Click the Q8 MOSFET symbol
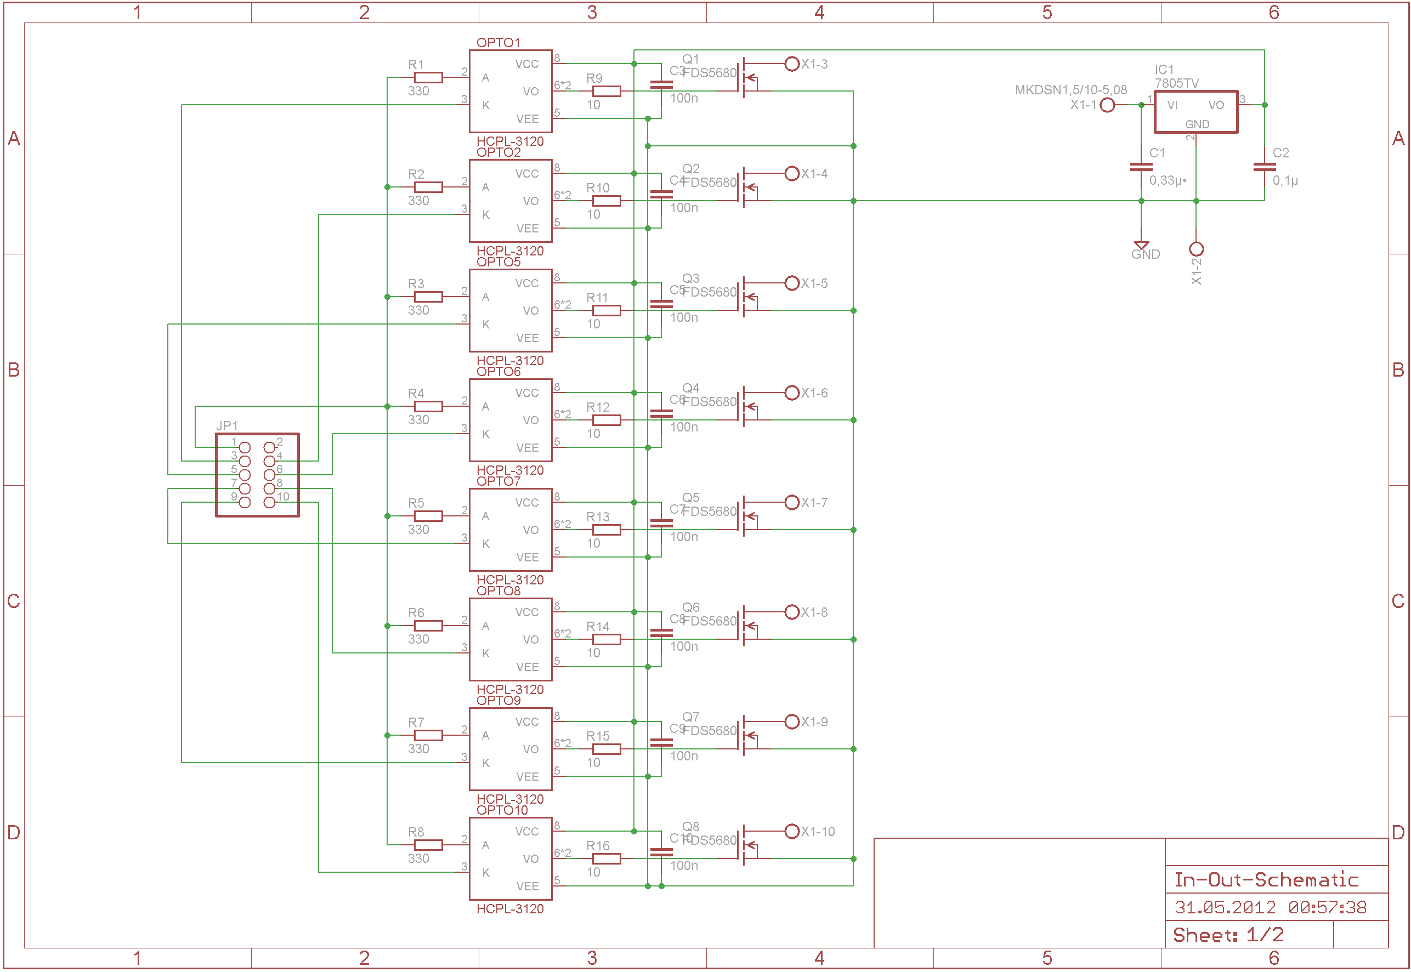1411x972 pixels. click(746, 845)
